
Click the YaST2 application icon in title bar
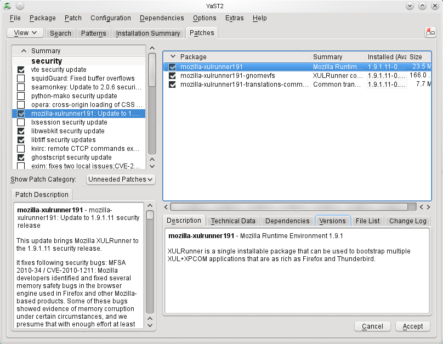coord(7,5)
